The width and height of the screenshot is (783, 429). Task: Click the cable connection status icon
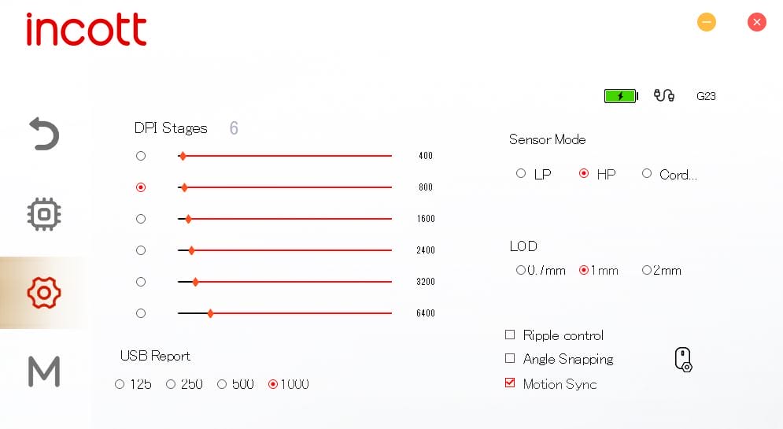point(664,96)
